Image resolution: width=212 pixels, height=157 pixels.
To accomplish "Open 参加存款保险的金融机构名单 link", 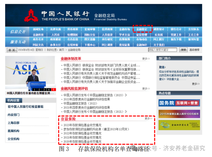I will click(x=96, y=129).
